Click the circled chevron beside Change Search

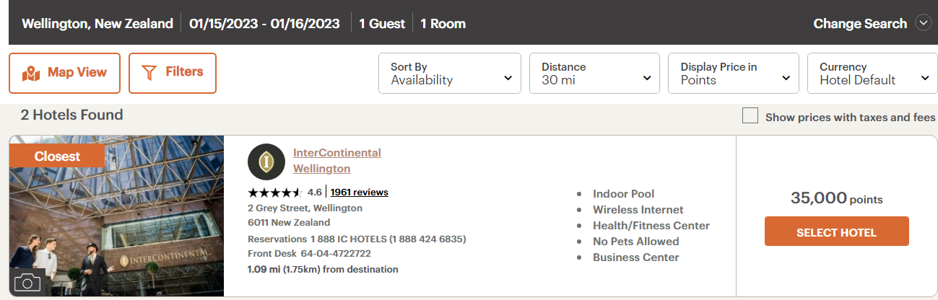click(x=924, y=23)
